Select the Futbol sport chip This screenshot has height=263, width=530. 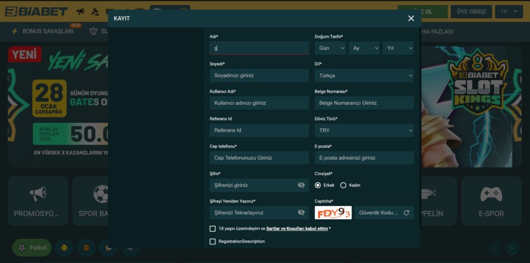32,247
